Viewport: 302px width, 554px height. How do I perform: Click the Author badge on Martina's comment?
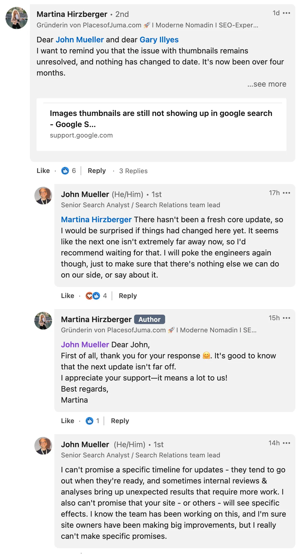(x=149, y=319)
